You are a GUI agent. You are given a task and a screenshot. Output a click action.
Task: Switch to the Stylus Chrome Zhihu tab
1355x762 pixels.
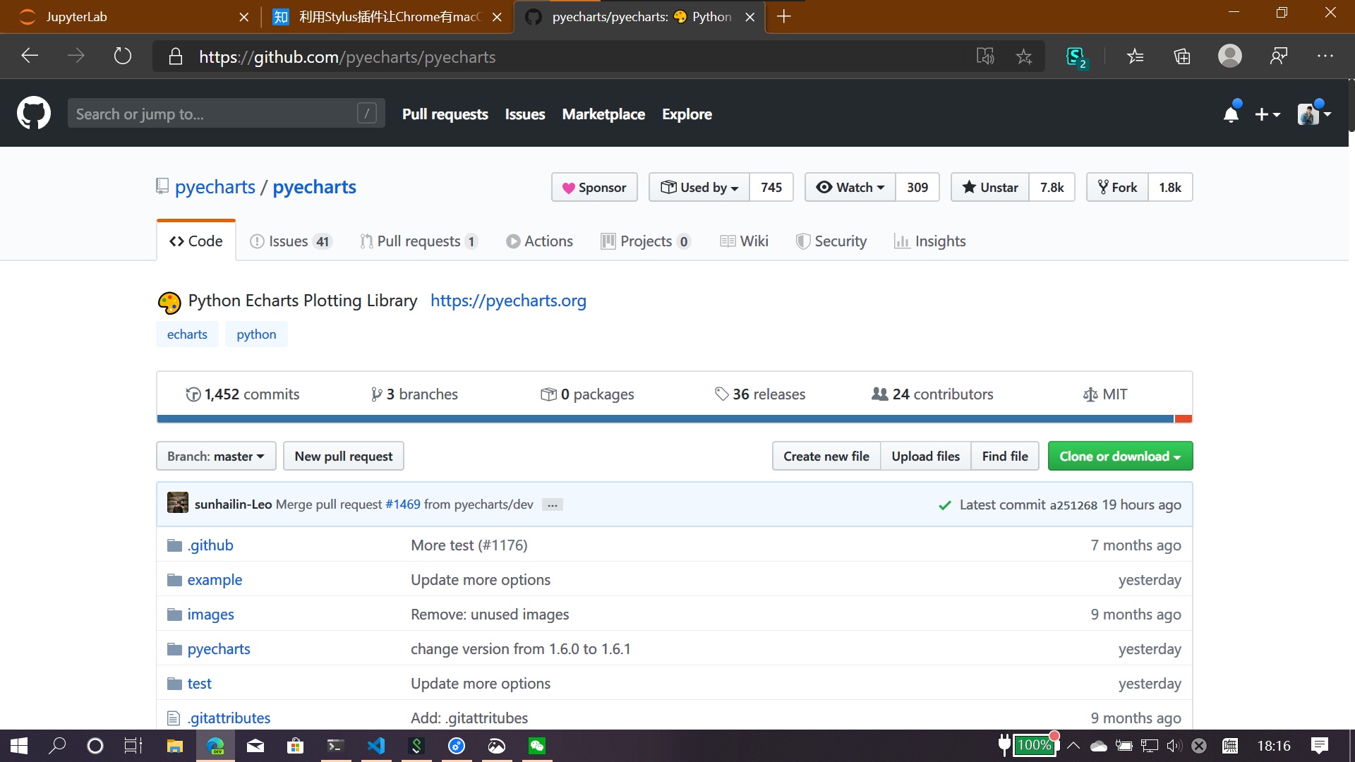[x=387, y=17]
